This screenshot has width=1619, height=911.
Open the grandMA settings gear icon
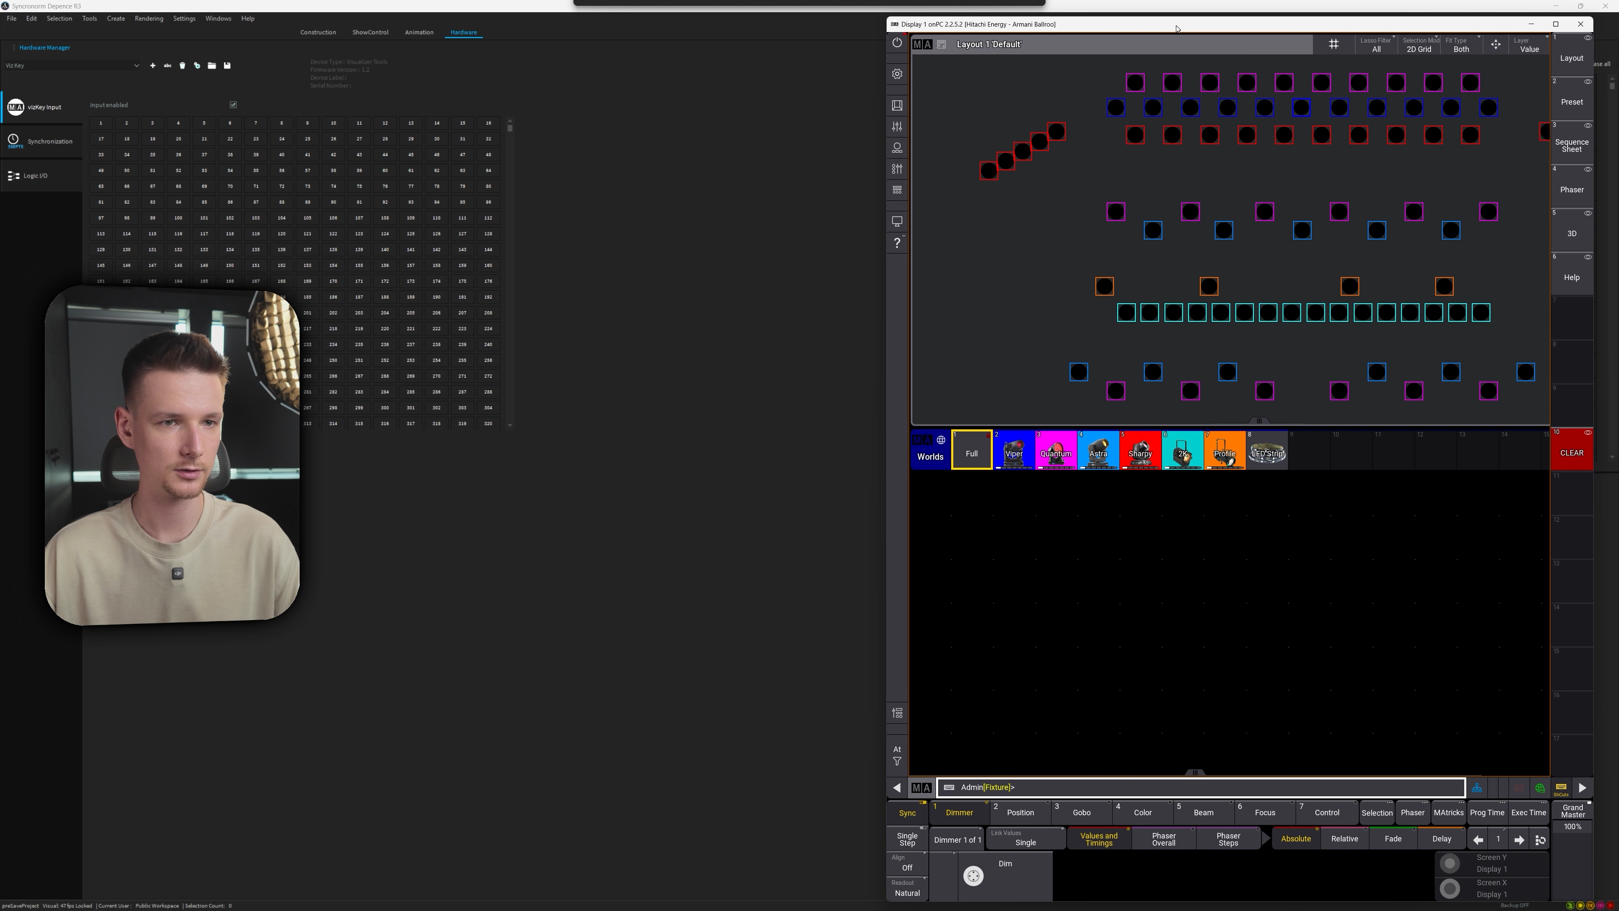coord(897,74)
